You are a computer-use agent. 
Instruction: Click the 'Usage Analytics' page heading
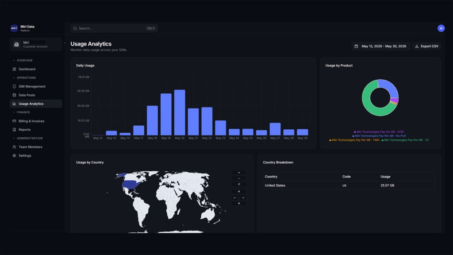pyautogui.click(x=91, y=44)
